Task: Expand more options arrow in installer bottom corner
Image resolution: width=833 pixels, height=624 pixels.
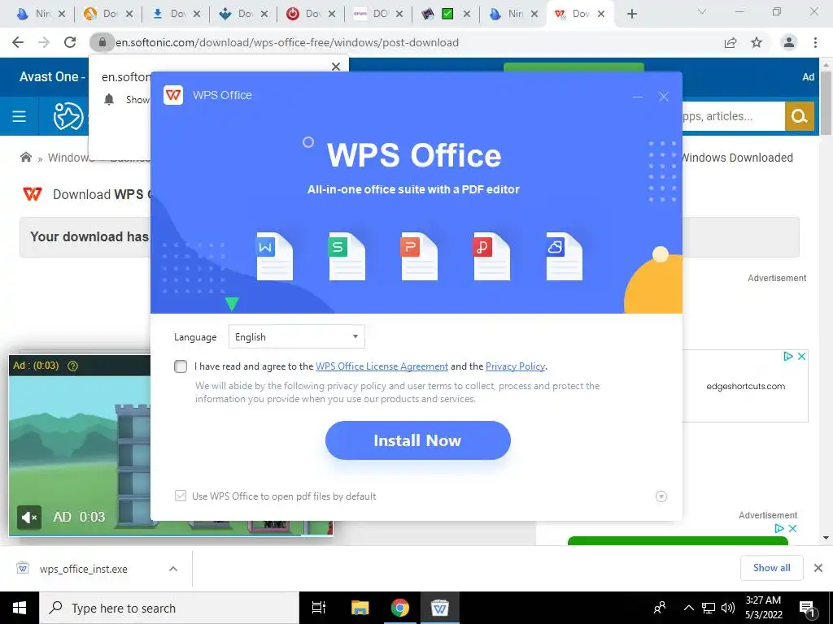Action: tap(661, 496)
